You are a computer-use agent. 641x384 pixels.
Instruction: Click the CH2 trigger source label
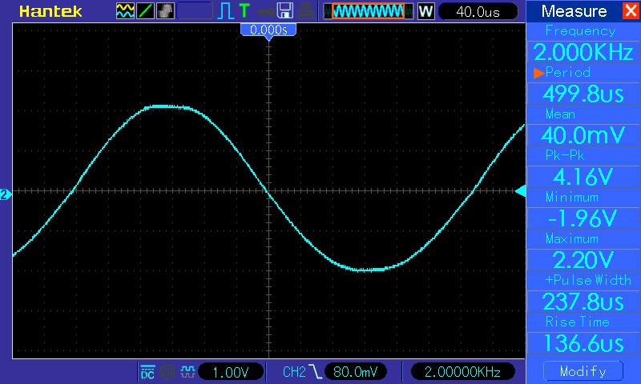pyautogui.click(x=294, y=372)
